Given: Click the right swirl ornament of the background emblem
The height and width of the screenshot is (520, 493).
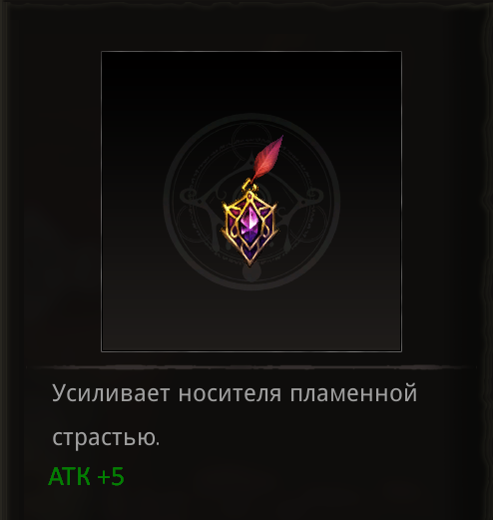Looking at the screenshot, I should (x=314, y=197).
